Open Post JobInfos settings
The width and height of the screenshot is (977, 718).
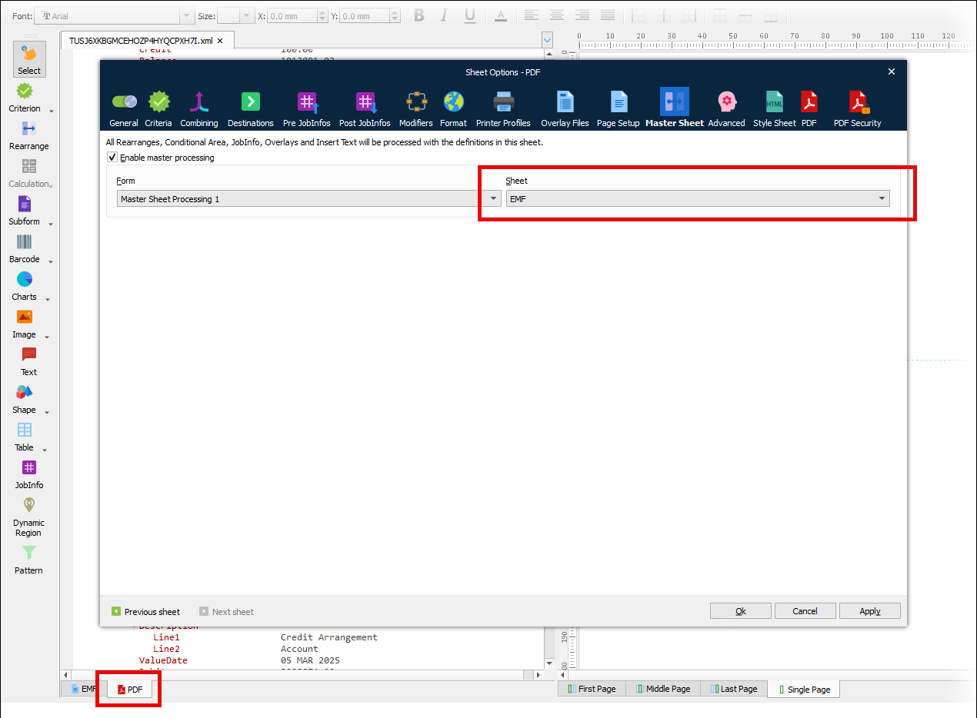click(365, 108)
